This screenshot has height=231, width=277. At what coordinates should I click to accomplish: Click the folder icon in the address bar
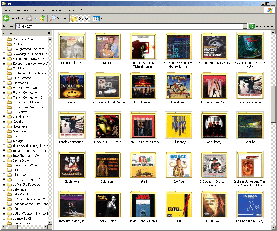18,26
